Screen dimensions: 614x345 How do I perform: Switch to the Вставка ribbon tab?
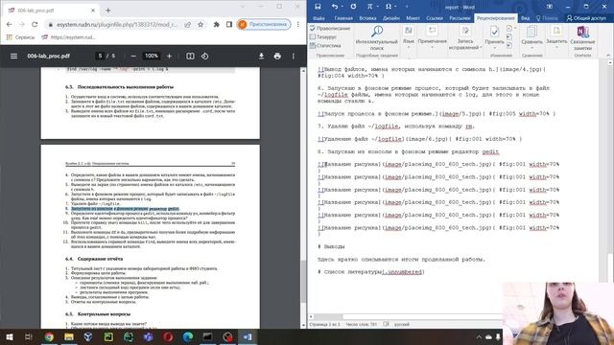tap(367, 18)
